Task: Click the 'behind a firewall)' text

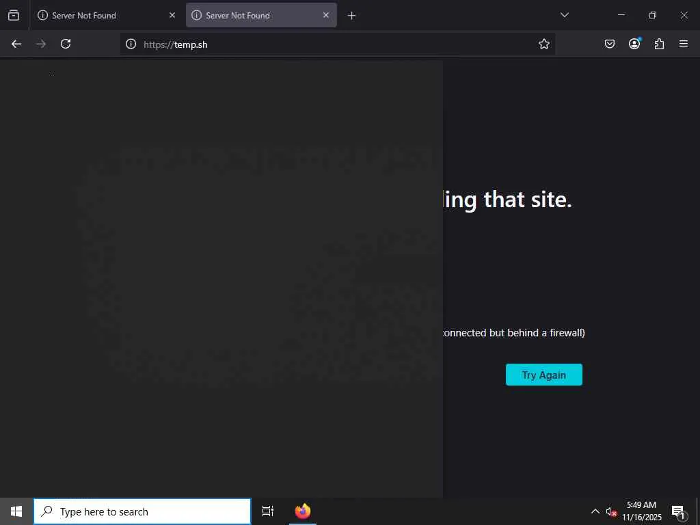Action: 546,333
